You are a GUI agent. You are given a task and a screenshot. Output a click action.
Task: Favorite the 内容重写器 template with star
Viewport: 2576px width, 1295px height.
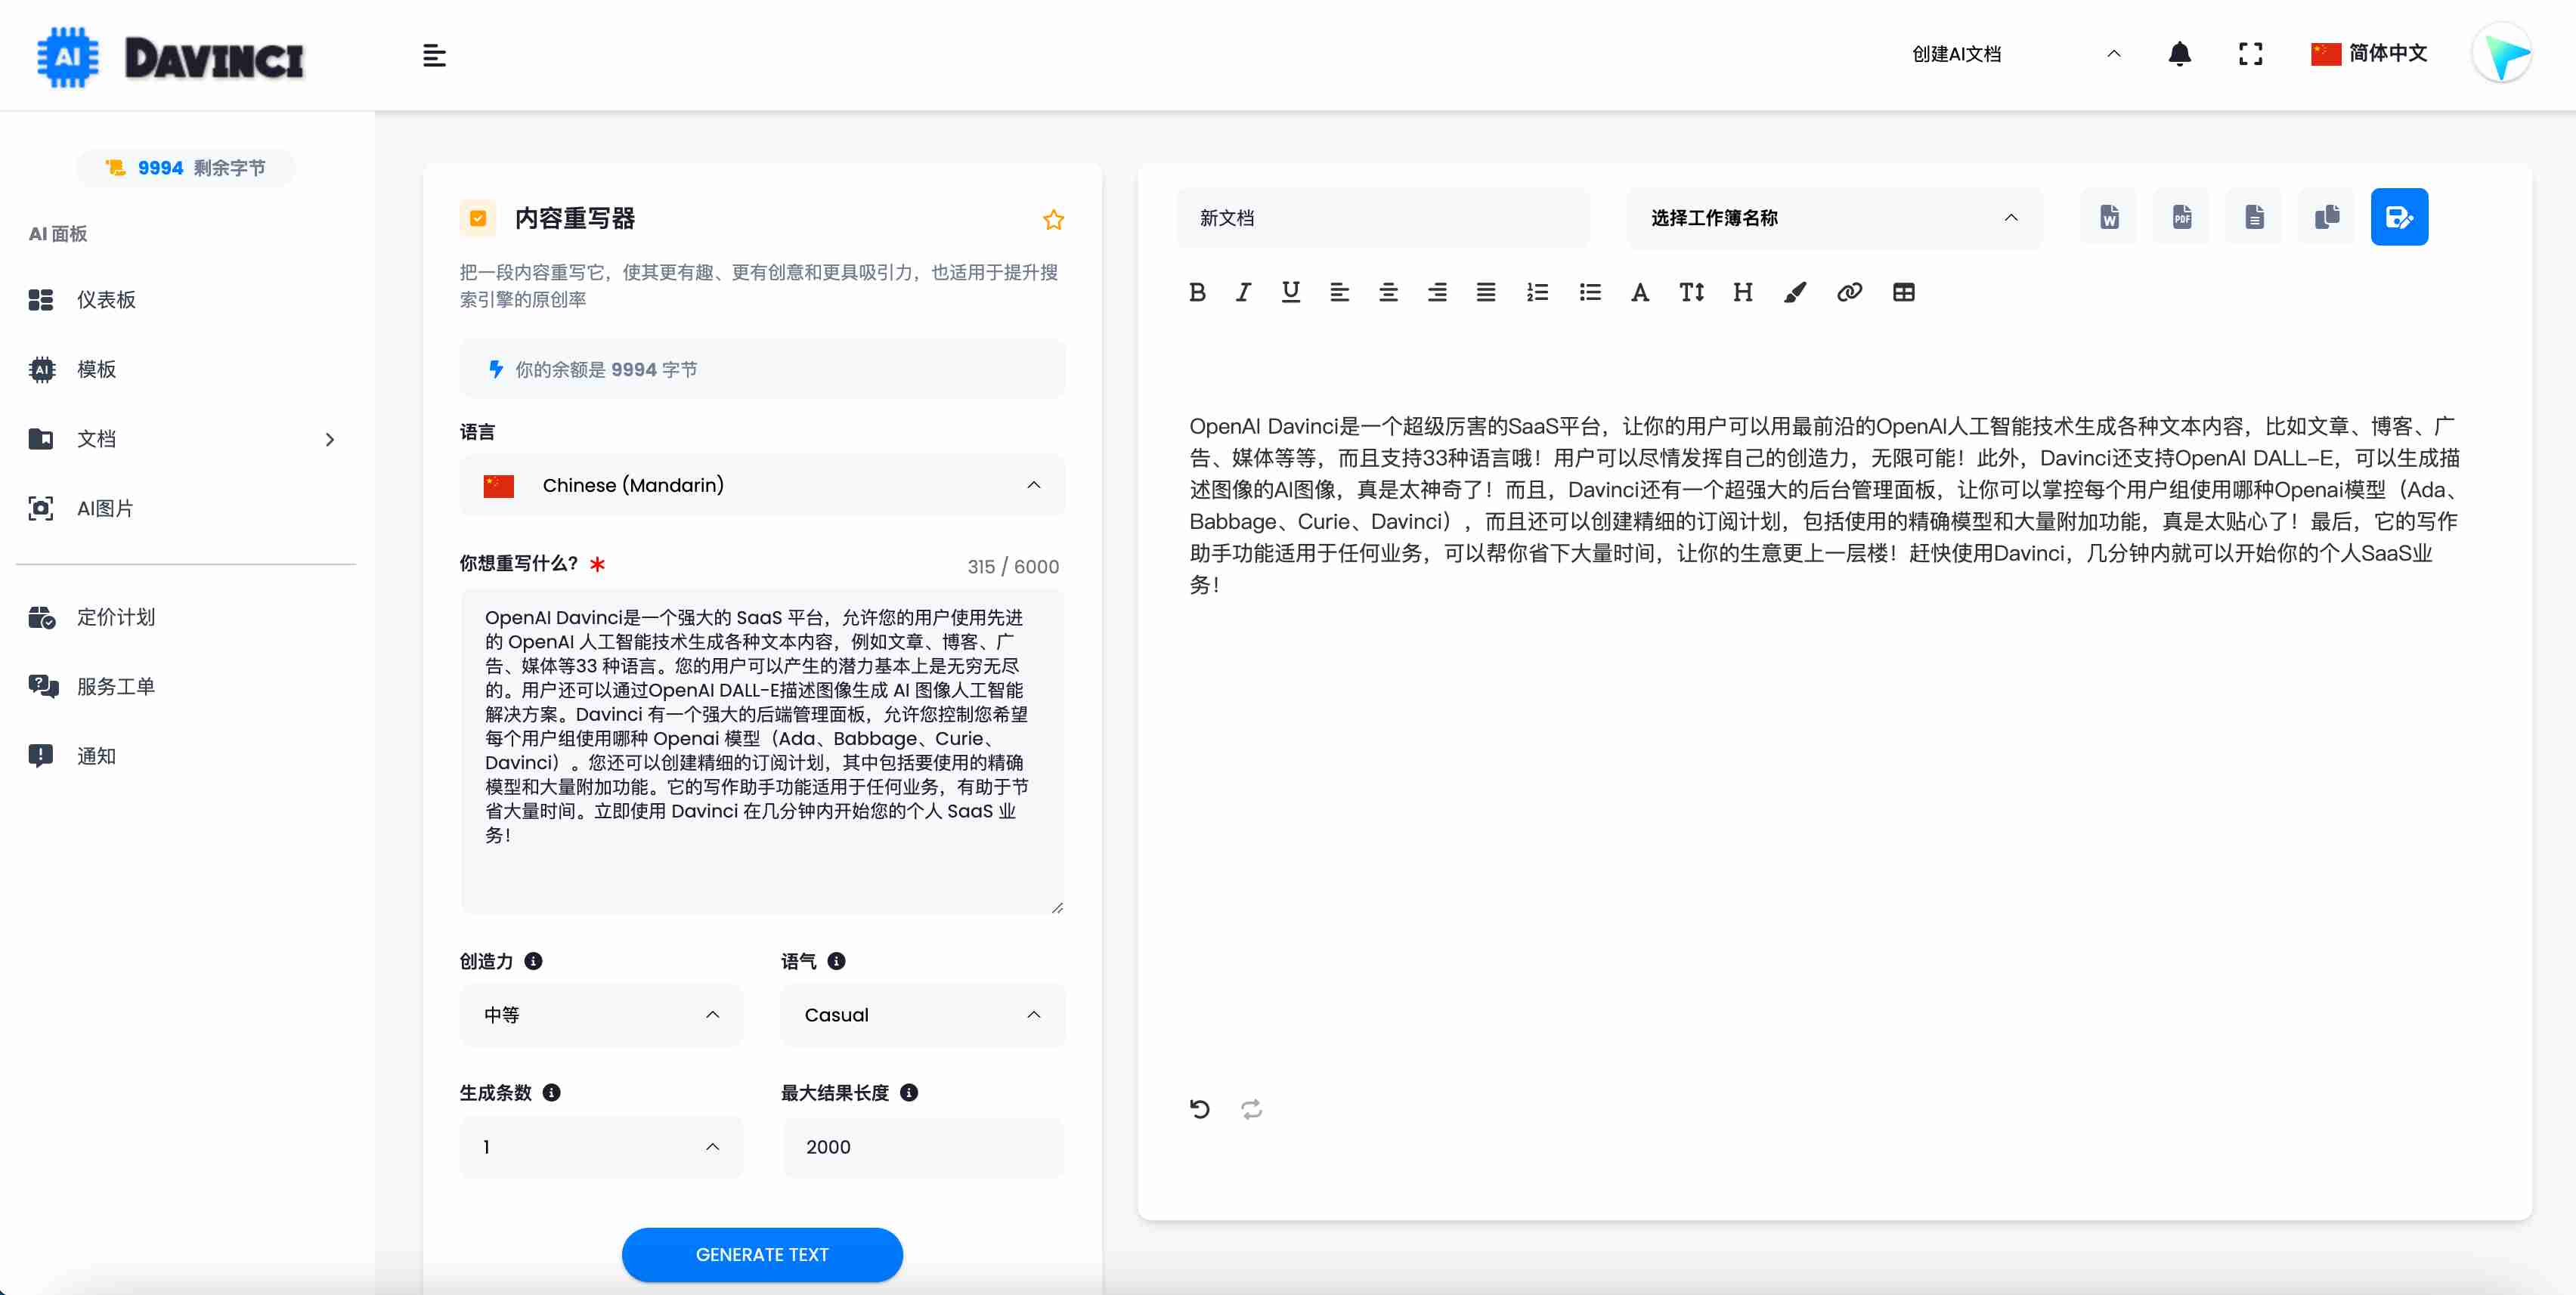coord(1053,220)
